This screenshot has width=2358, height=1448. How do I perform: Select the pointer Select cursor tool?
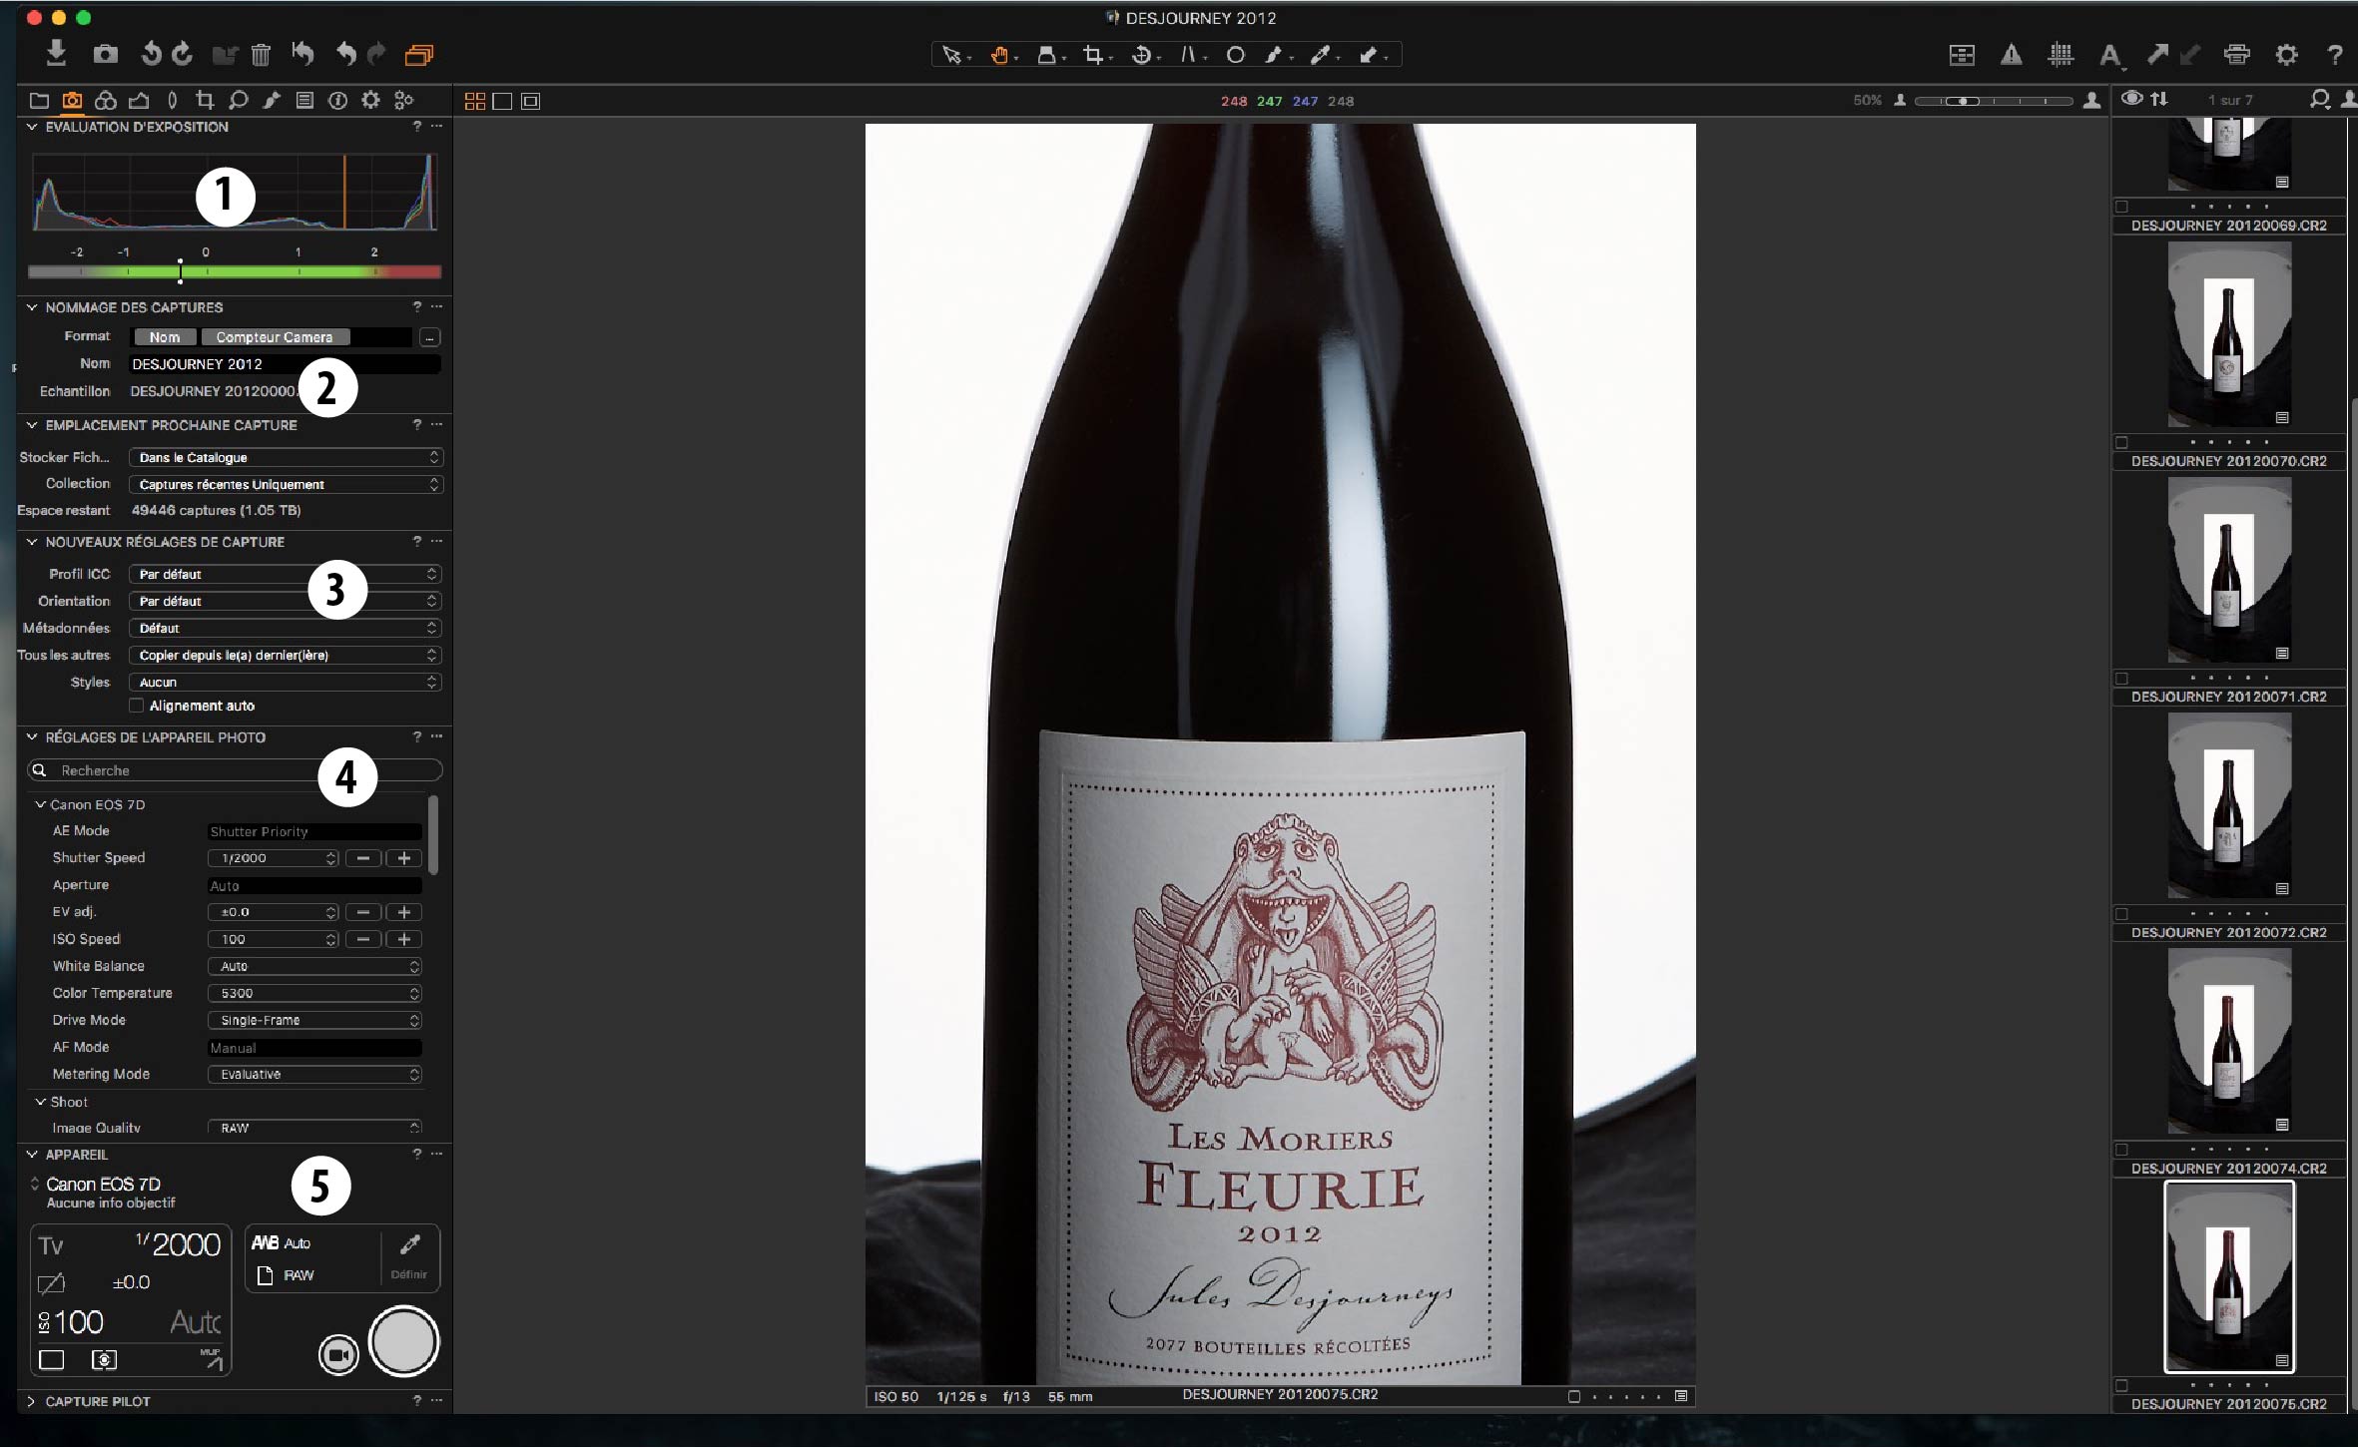point(951,56)
